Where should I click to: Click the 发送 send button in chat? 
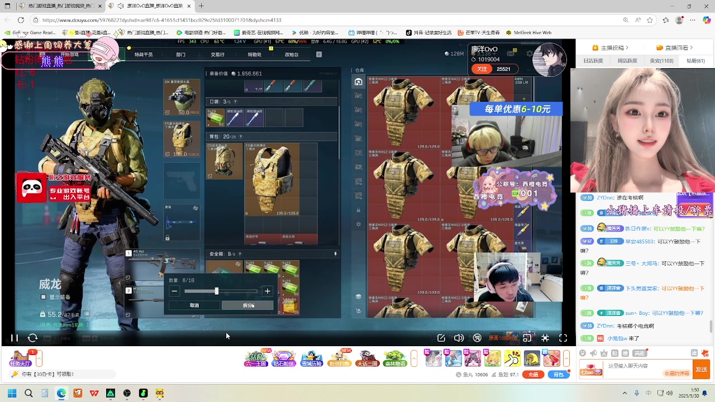[701, 369]
